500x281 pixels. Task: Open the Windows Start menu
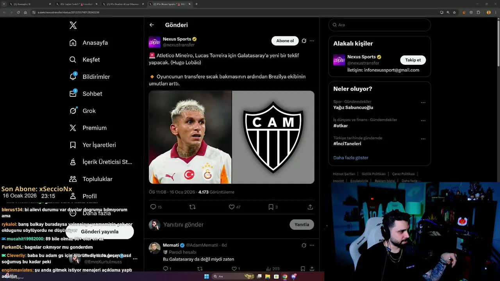[x=207, y=276]
